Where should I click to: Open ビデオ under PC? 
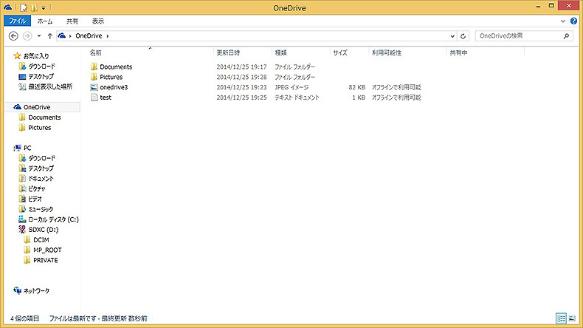[x=35, y=199]
